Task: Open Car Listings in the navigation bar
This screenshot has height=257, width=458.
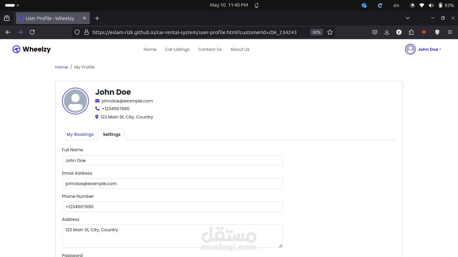Action: [x=177, y=50]
